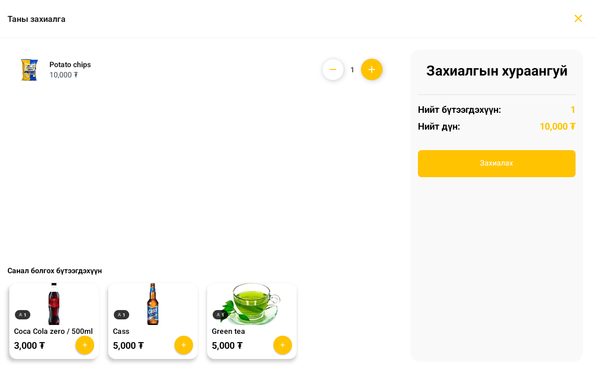Click the person count badge on Green tea

coord(220,315)
